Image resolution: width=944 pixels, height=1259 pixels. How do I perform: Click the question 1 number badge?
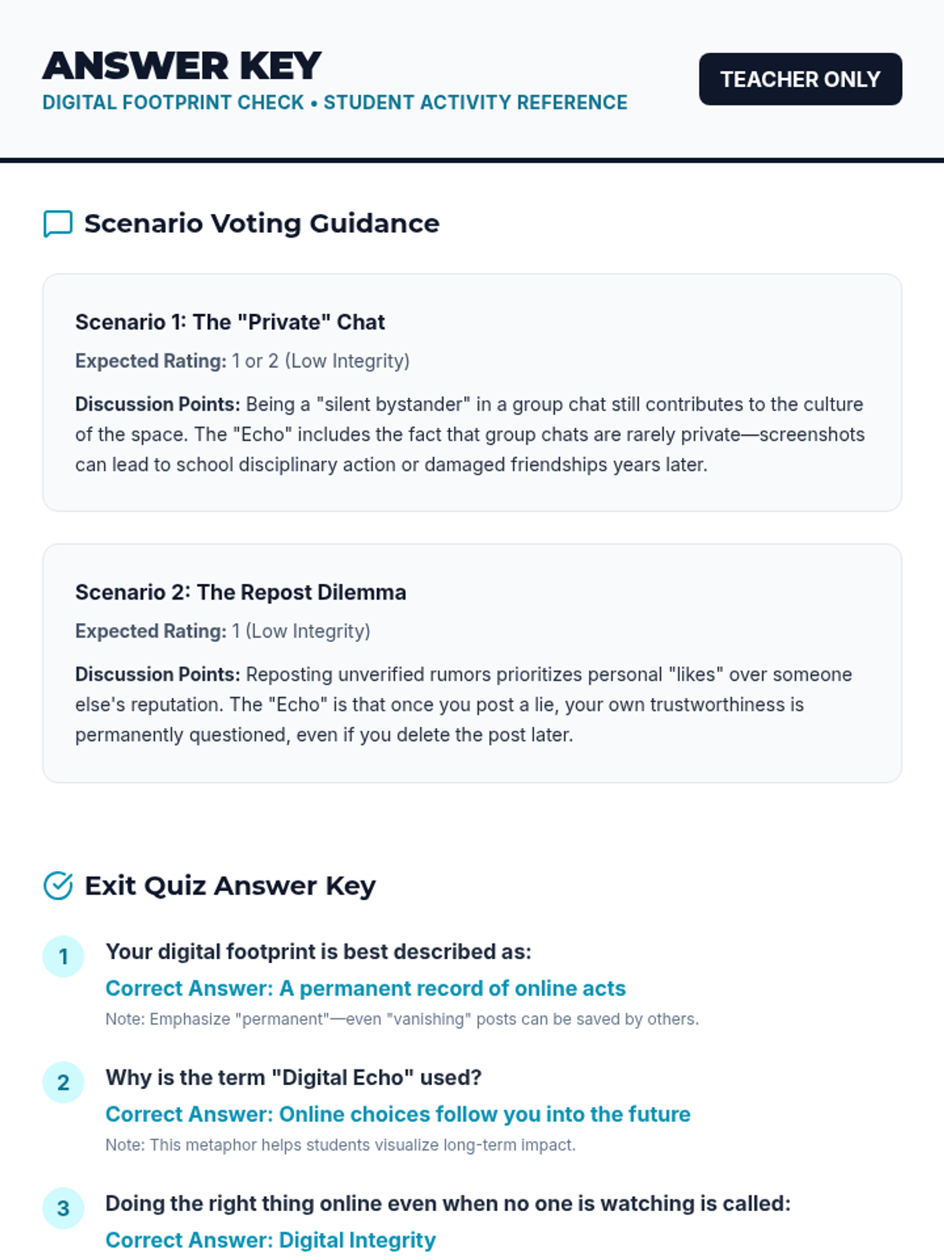[63, 957]
